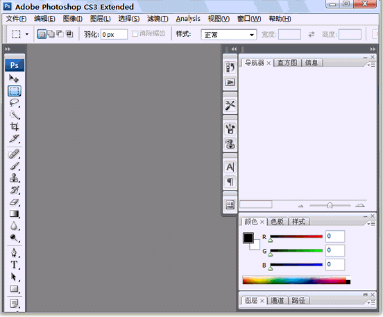383x317 pixels.
Task: Choose Subtract from selection mode button
Action: 60,34
